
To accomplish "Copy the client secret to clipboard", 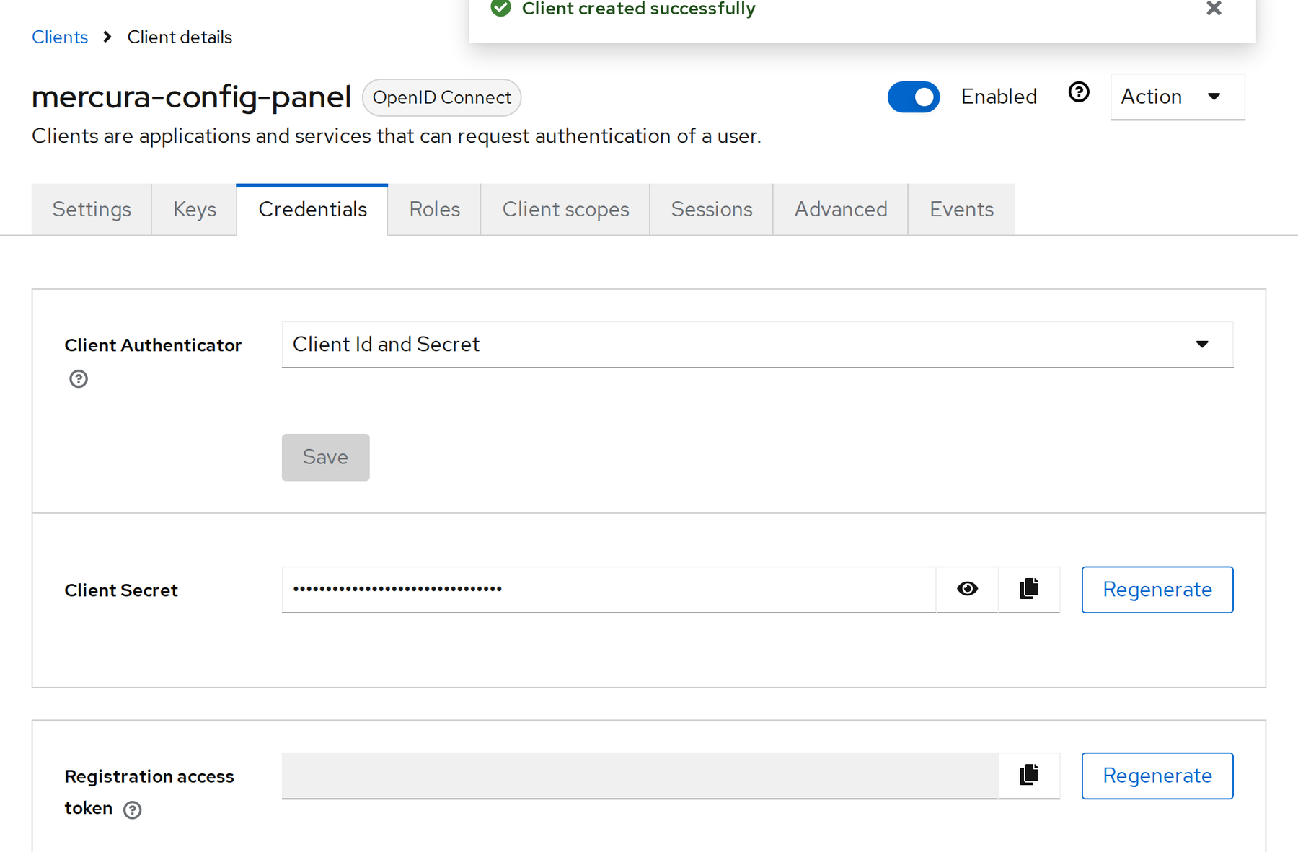I will [1029, 589].
